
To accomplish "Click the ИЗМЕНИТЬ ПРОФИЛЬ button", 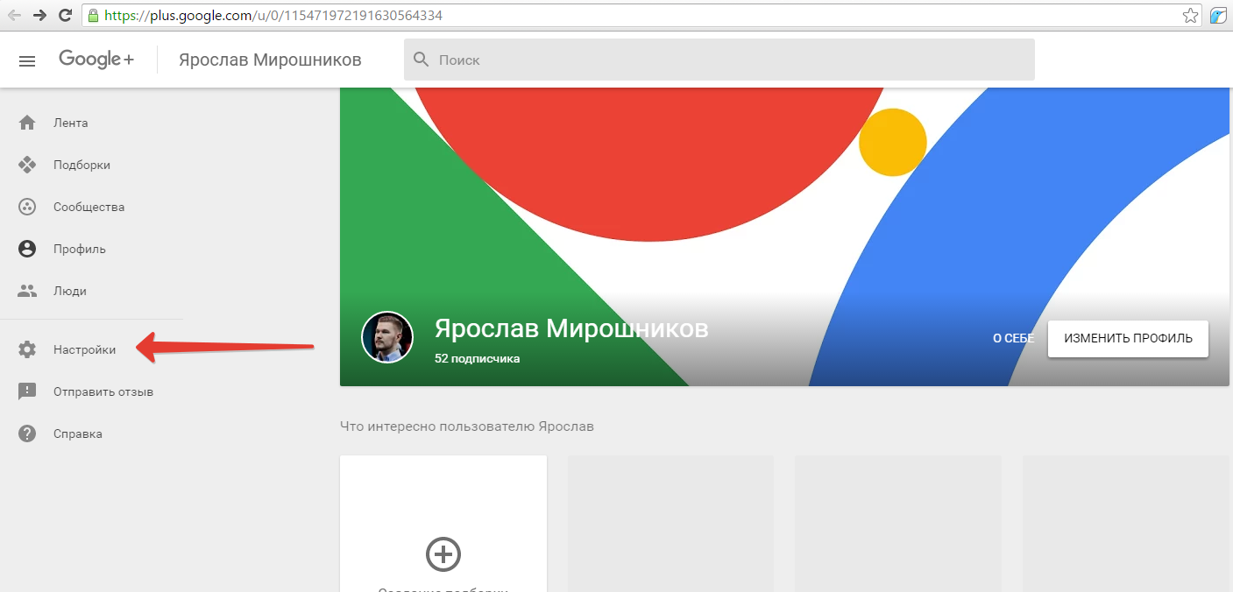I will [x=1128, y=339].
